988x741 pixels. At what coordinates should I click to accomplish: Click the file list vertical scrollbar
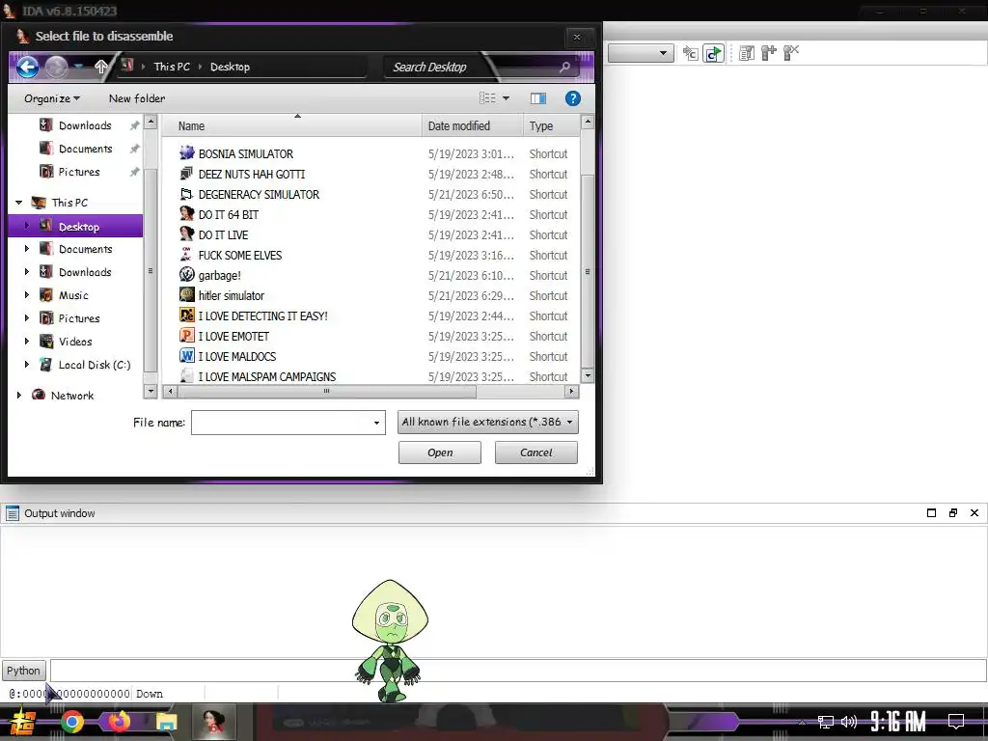tap(588, 271)
